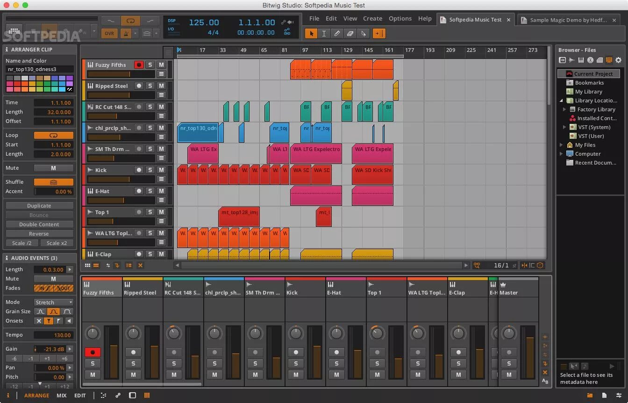628x403 pixels.
Task: Solo the Master channel in mixer
Action: (x=509, y=363)
